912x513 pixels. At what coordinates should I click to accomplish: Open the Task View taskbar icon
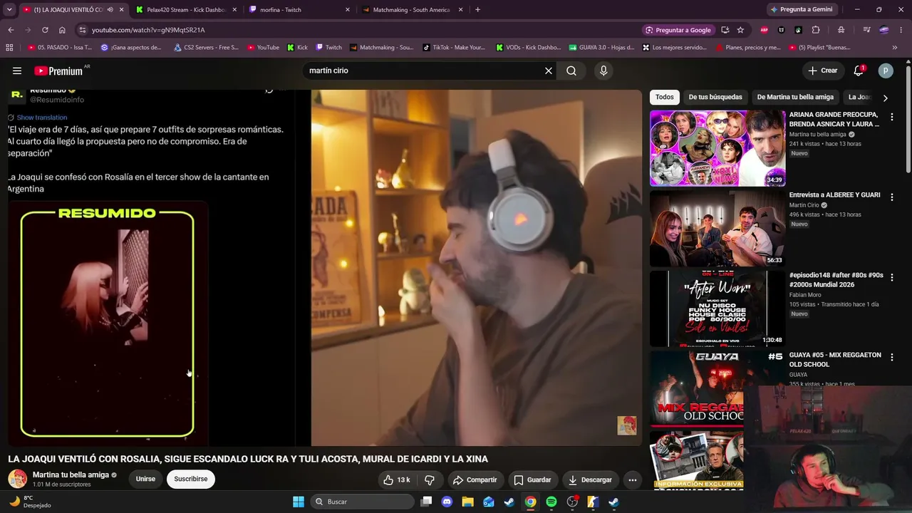pos(426,502)
